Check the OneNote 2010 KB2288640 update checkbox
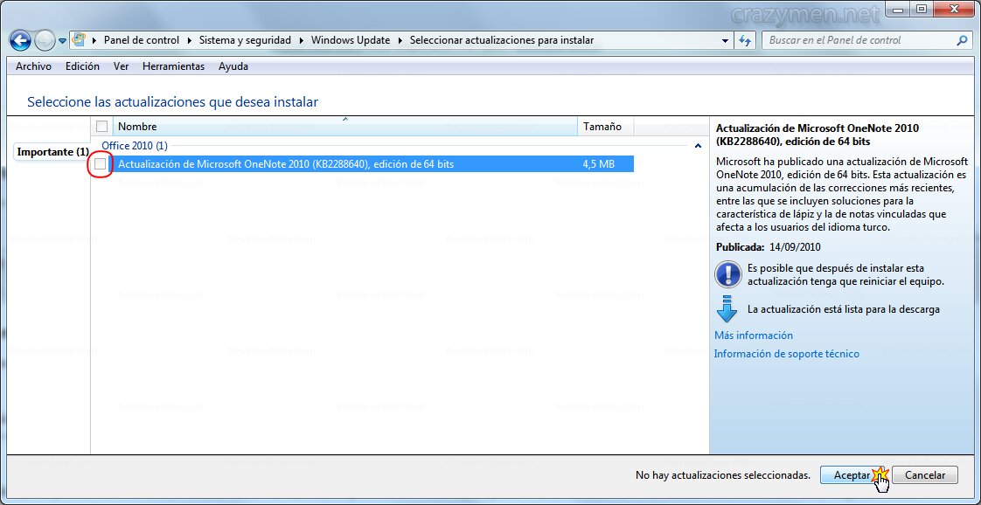This screenshot has width=981, height=505. coord(100,164)
